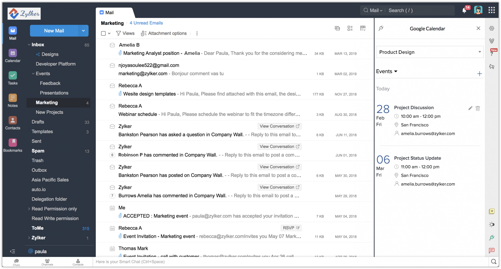View Conversation for Bankston Pearson question email
The image size is (501, 269).
[x=279, y=126]
